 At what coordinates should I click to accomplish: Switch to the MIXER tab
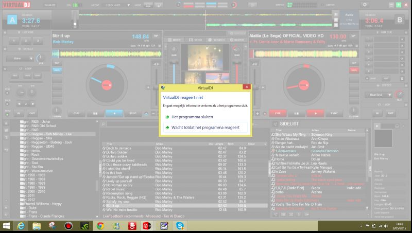pyautogui.click(x=174, y=40)
